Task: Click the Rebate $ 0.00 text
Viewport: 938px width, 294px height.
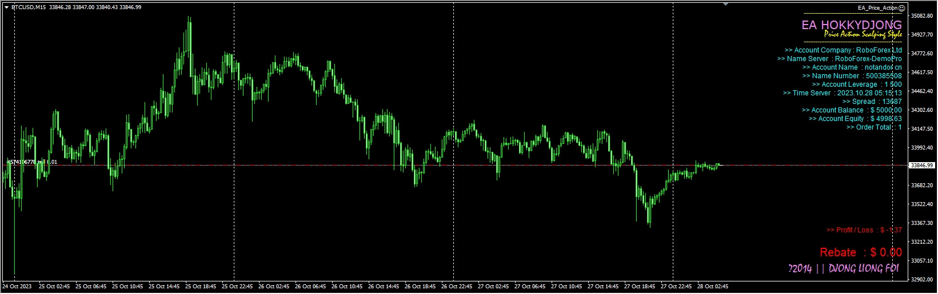Action: [x=861, y=252]
